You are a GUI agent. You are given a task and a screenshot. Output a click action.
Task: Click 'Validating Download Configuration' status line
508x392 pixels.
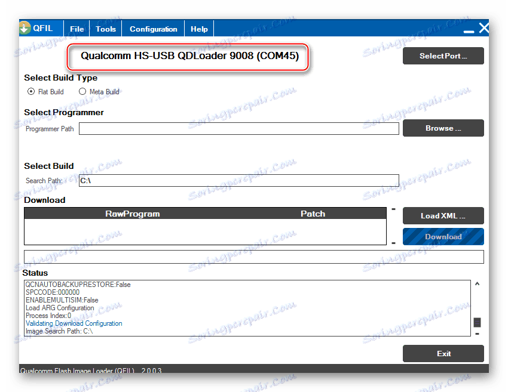coord(74,323)
